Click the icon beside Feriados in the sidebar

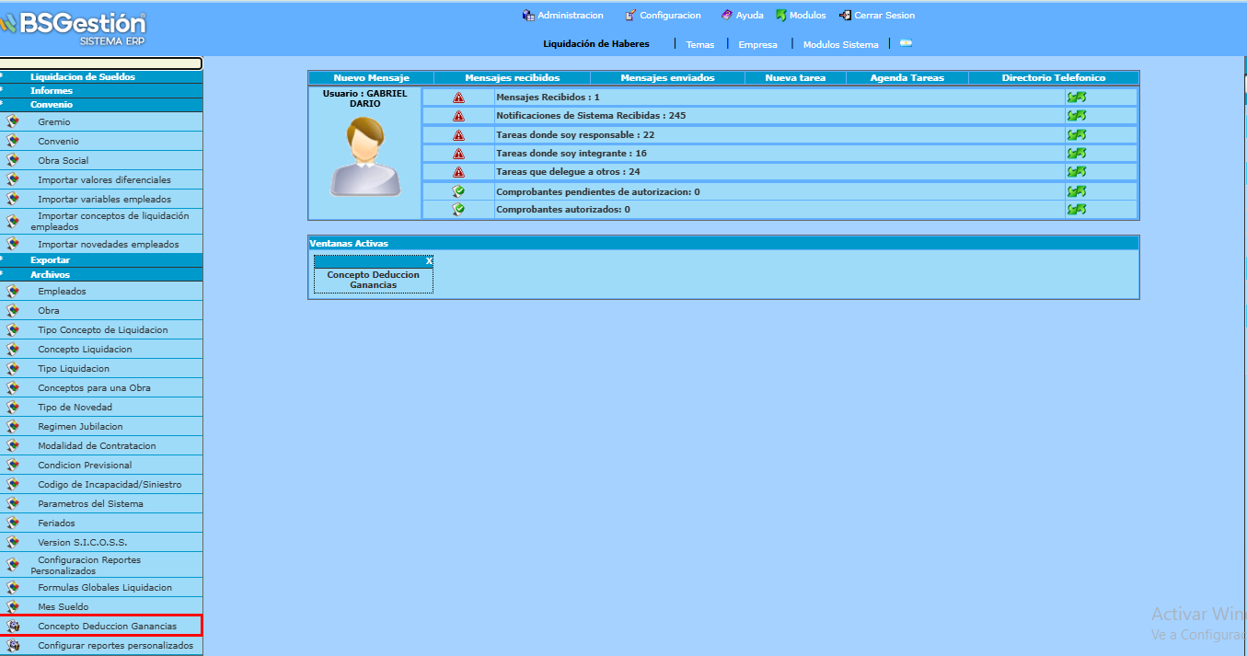(13, 523)
